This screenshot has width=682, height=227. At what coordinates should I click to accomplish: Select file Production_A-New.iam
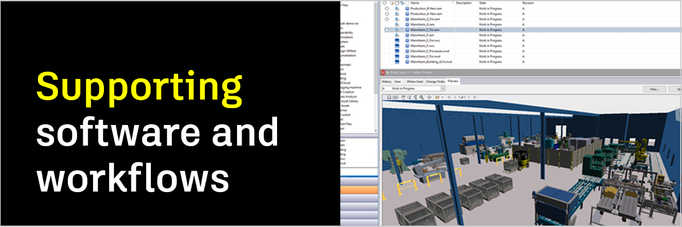tap(426, 14)
